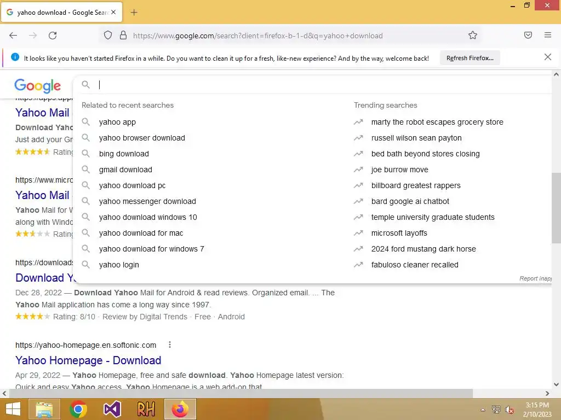The width and height of the screenshot is (561, 420).
Task: Open trending bard google ai chatbot
Action: 410,201
